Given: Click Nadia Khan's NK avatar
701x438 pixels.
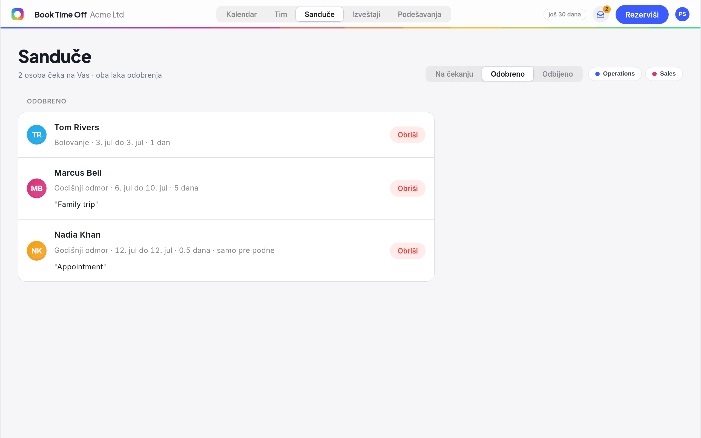Looking at the screenshot, I should (x=37, y=250).
